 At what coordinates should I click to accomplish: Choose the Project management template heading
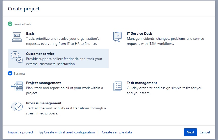pos(43,83)
